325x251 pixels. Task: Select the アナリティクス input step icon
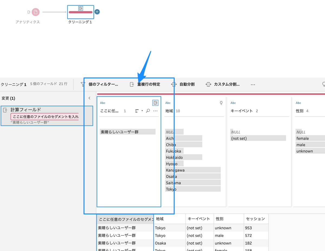point(35,12)
